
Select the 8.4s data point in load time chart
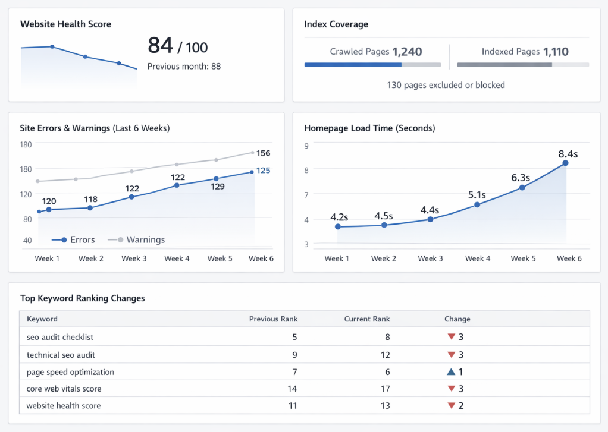[x=565, y=163]
